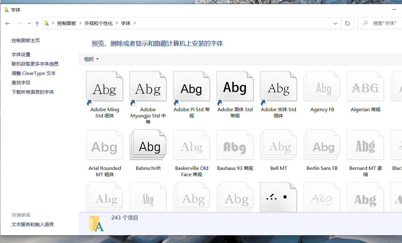Click the 查找字符 link
This screenshot has width=402, height=243.
pyautogui.click(x=21, y=82)
